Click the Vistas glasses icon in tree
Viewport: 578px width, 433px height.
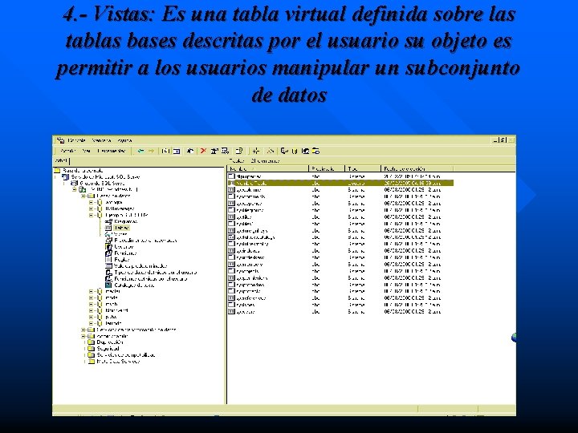tap(108, 234)
